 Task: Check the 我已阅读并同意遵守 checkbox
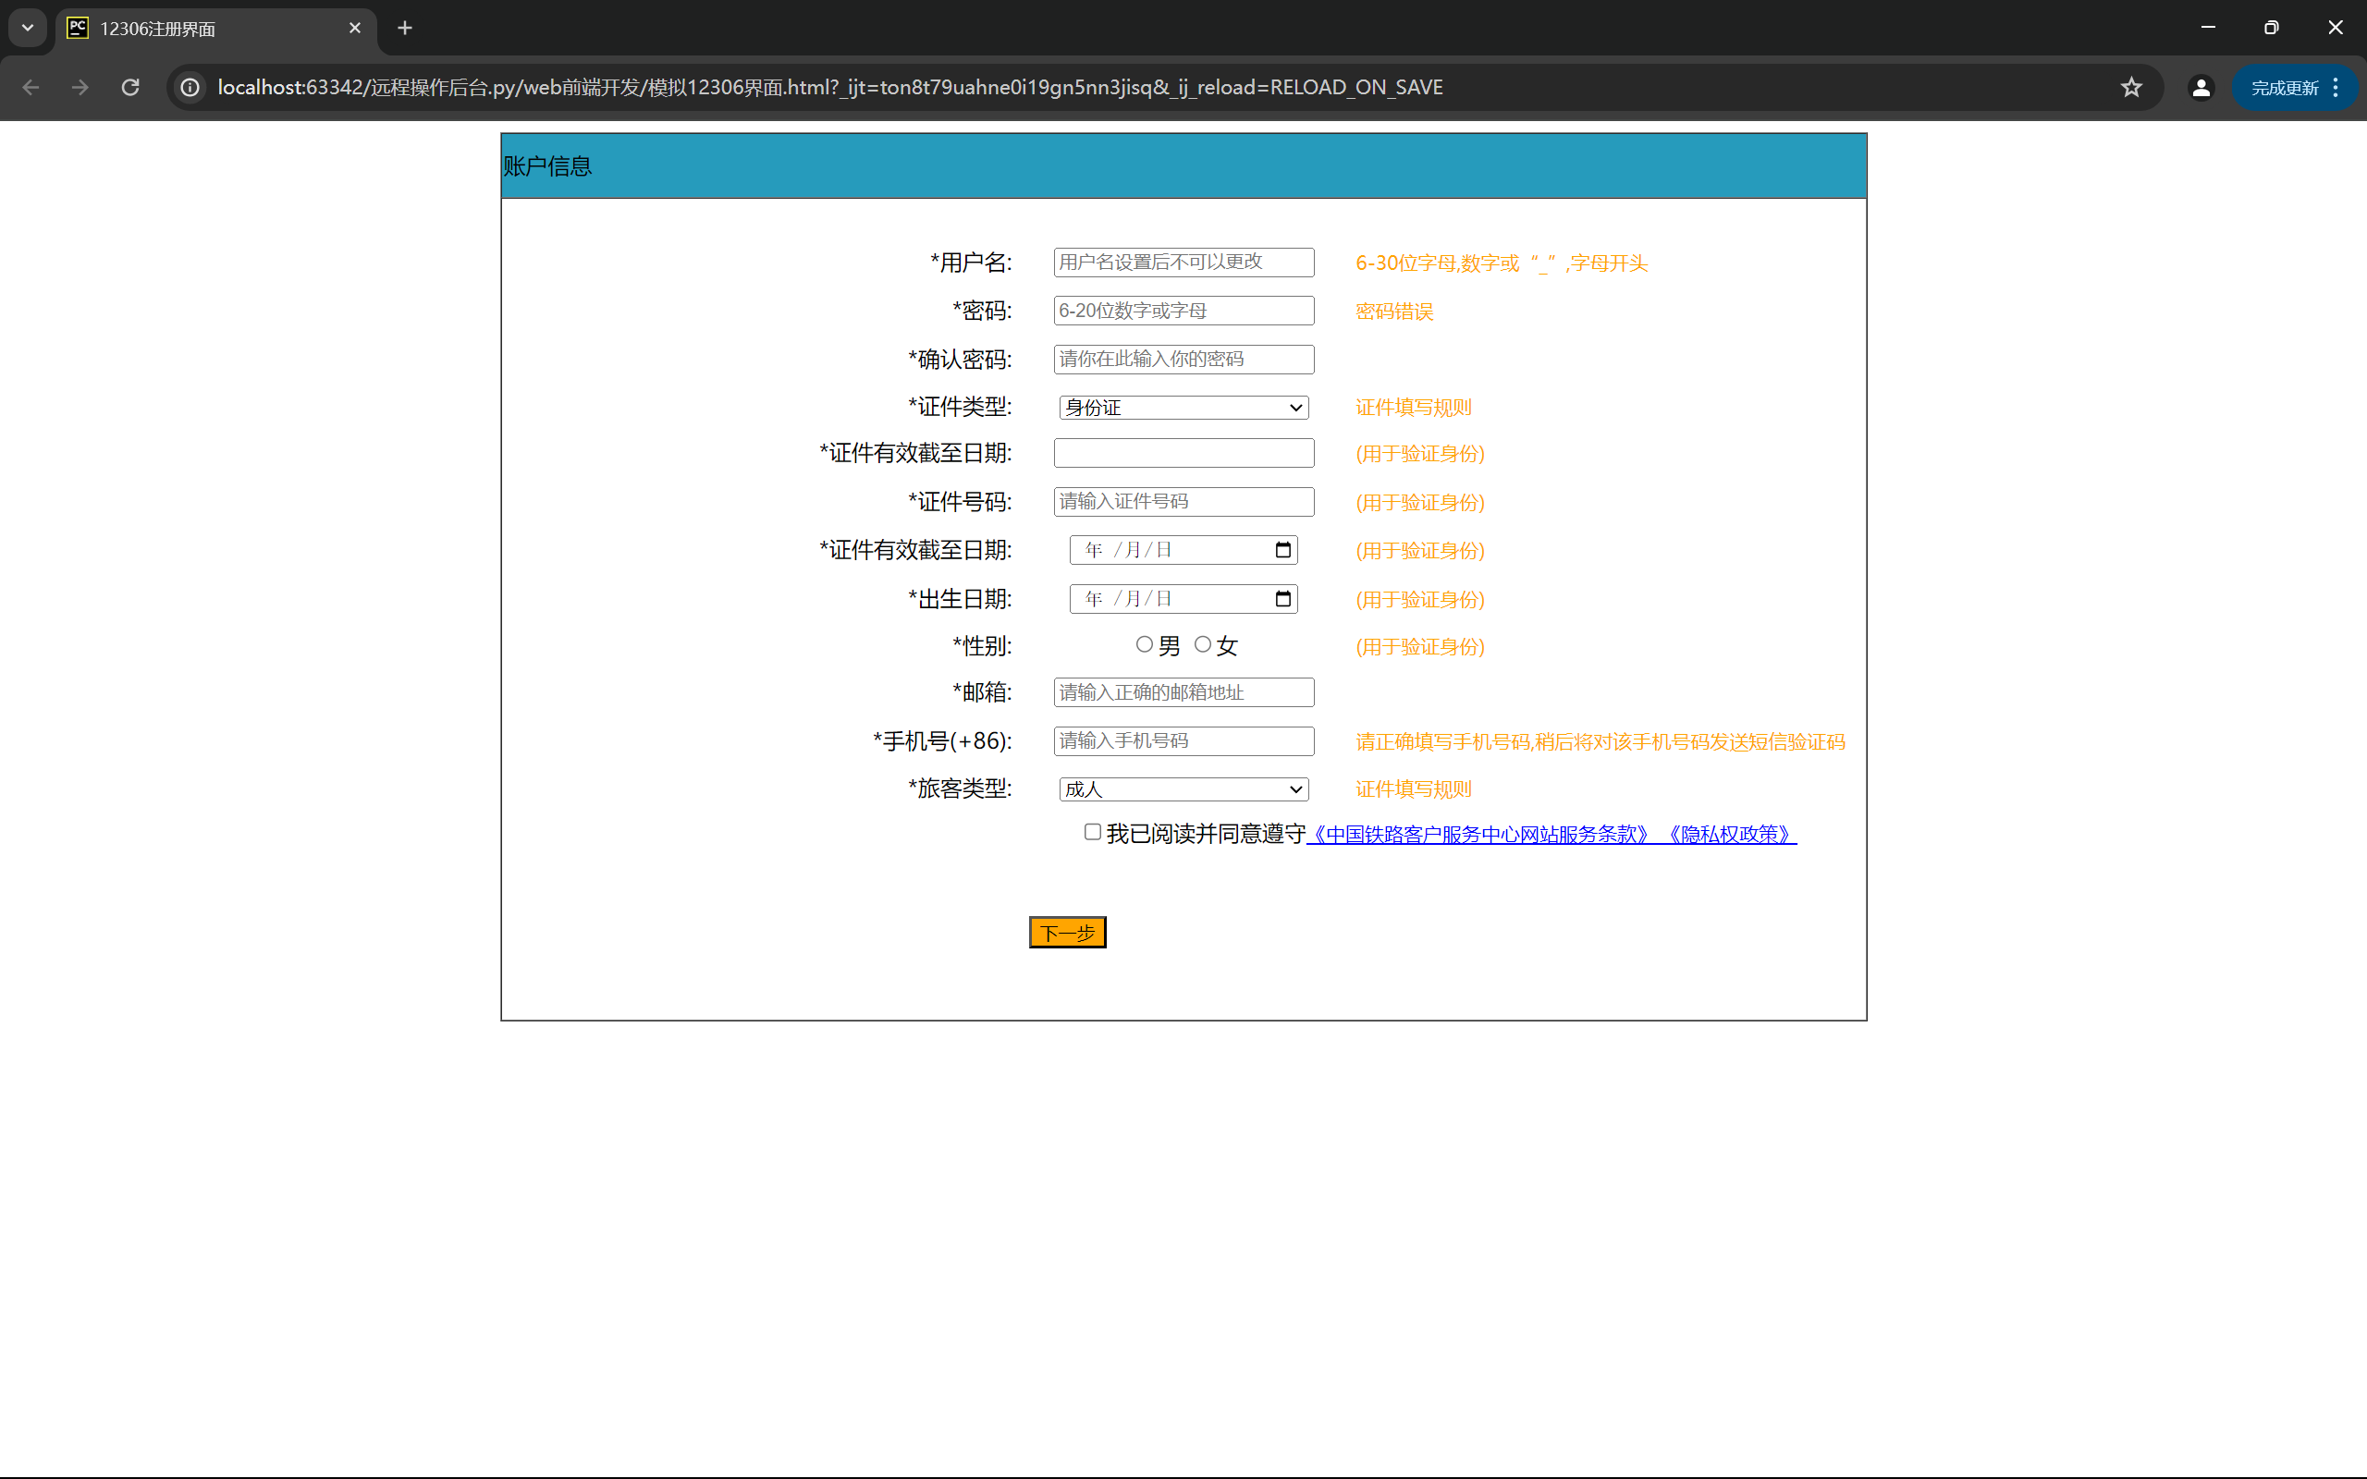(x=1093, y=833)
